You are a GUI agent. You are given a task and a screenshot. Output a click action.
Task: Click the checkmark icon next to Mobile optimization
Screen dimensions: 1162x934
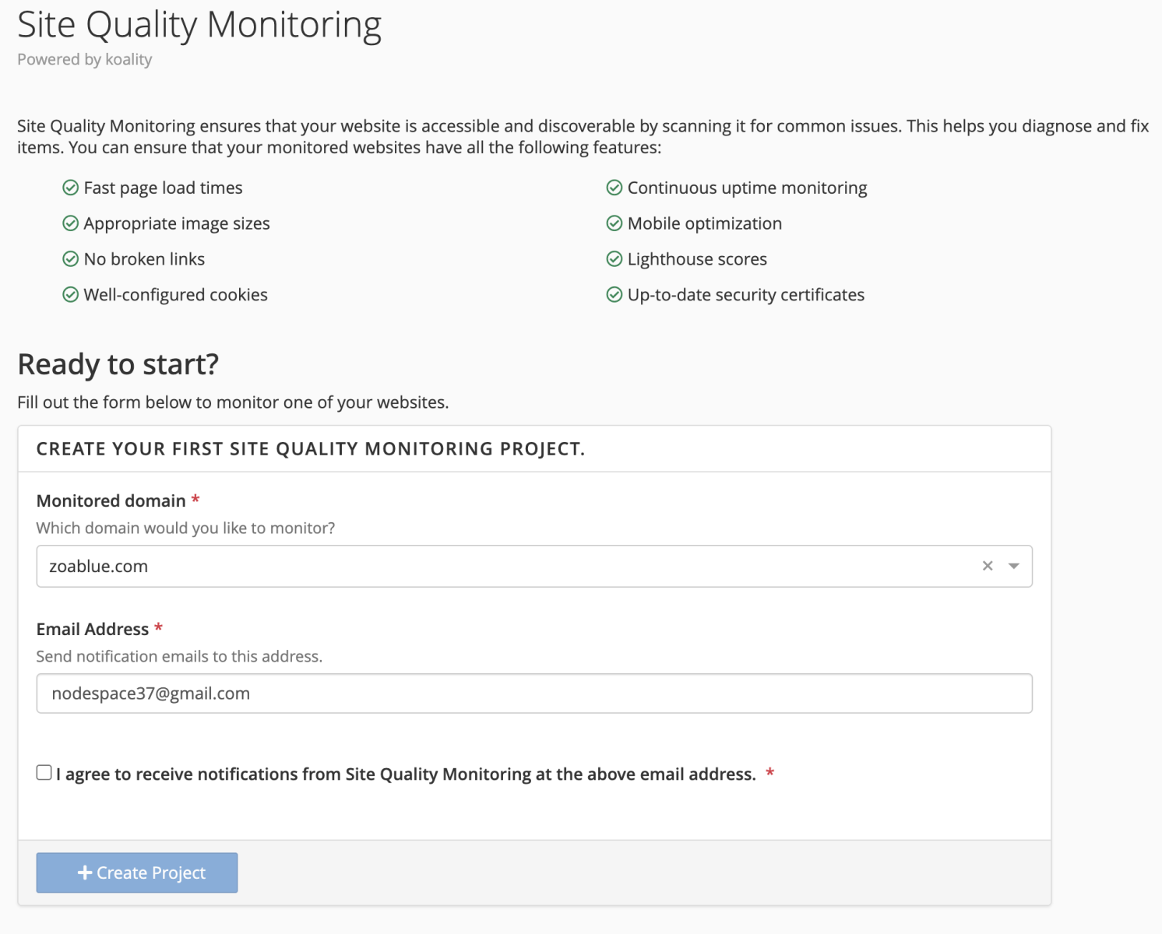coord(614,224)
